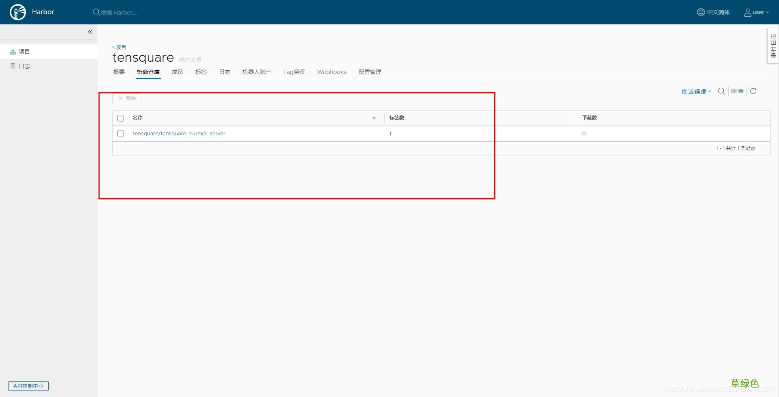Check the tensquare_eureka_server row checkbox

tap(121, 134)
